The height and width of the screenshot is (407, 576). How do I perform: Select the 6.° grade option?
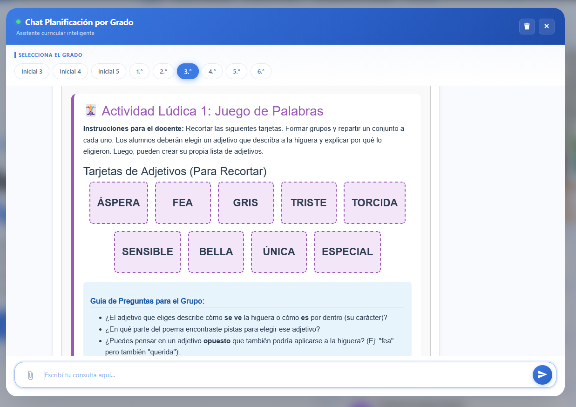(261, 71)
